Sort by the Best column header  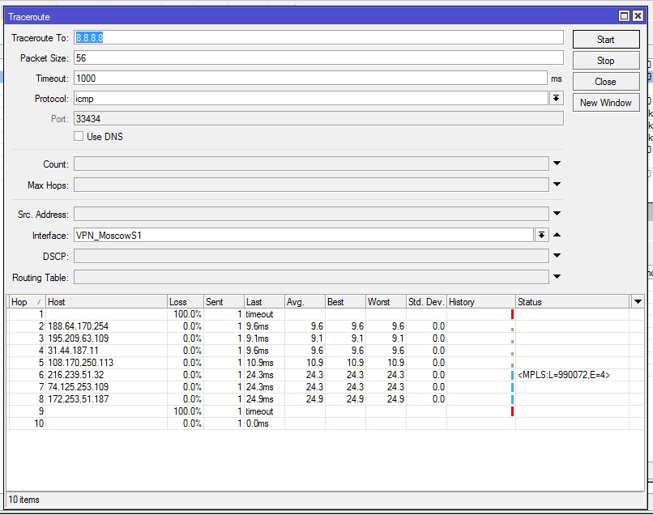tap(345, 302)
